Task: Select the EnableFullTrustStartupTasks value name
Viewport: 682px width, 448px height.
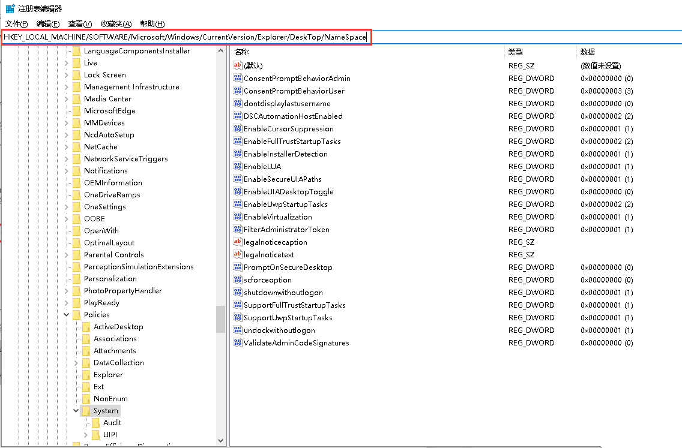Action: pyautogui.click(x=292, y=141)
